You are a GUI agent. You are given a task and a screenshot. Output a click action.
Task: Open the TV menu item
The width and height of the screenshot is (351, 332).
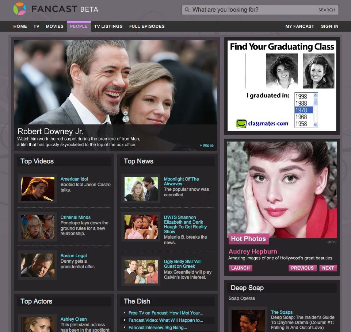tap(37, 26)
